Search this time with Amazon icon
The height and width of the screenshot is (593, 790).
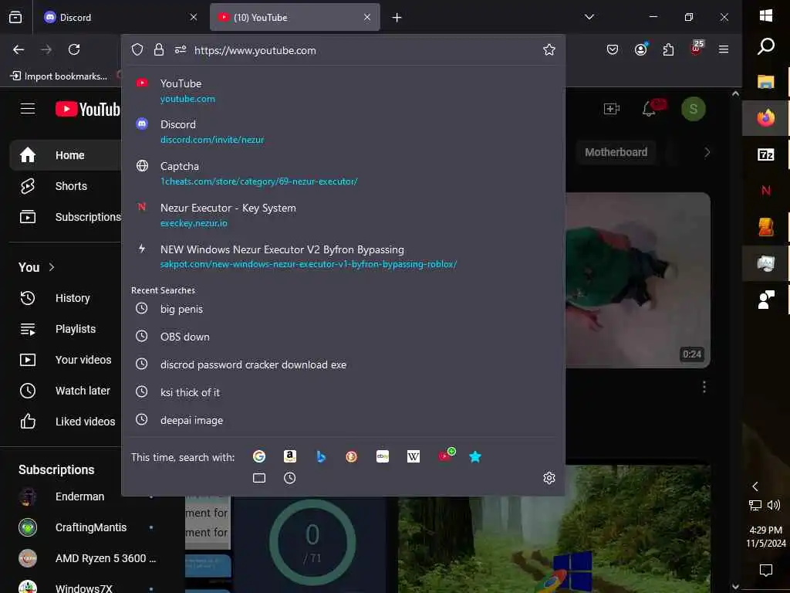(290, 456)
